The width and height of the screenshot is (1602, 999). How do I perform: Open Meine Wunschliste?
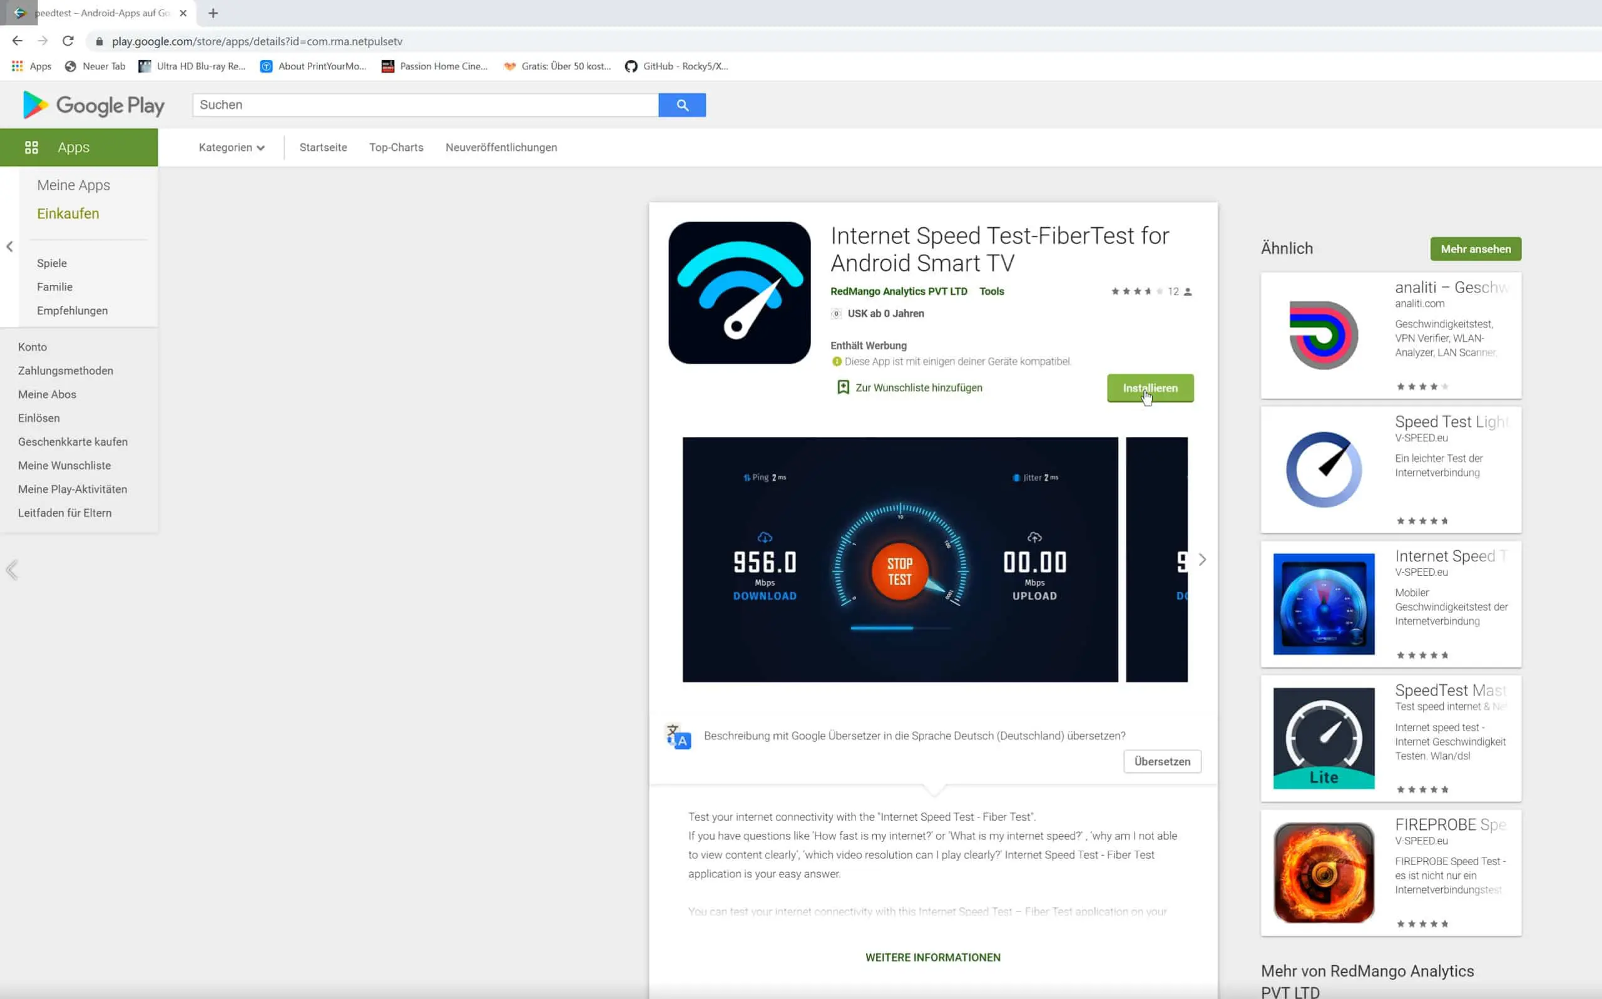[x=64, y=466]
